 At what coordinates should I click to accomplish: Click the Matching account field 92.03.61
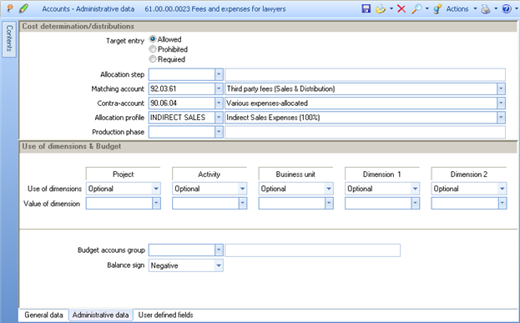pyautogui.click(x=182, y=88)
